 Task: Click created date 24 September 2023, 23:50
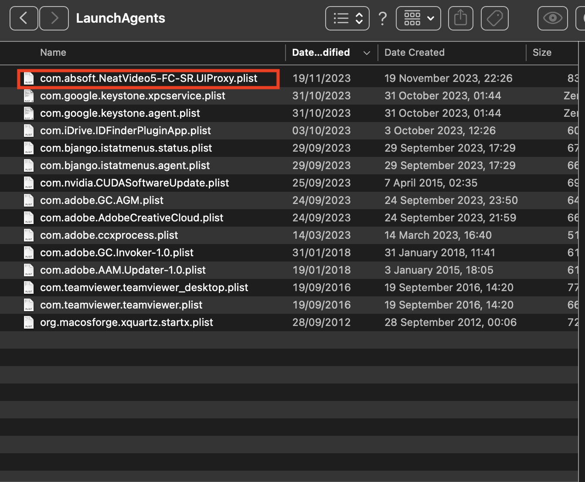tap(451, 200)
